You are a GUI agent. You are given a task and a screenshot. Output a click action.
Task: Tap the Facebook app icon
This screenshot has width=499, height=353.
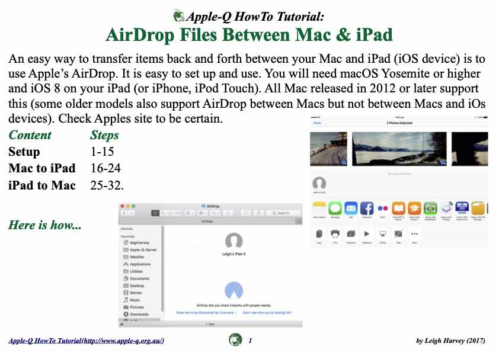(367, 208)
